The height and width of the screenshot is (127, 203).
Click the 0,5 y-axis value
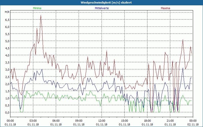7,105
